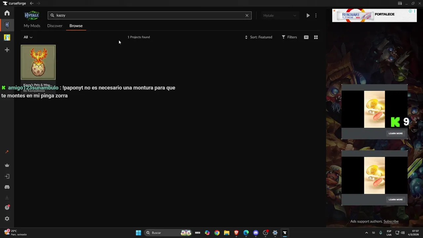Expand the All category dropdown
423x238 pixels.
[28, 37]
